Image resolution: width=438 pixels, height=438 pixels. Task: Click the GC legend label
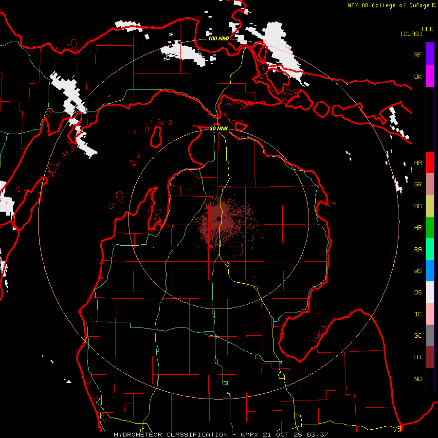418,336
